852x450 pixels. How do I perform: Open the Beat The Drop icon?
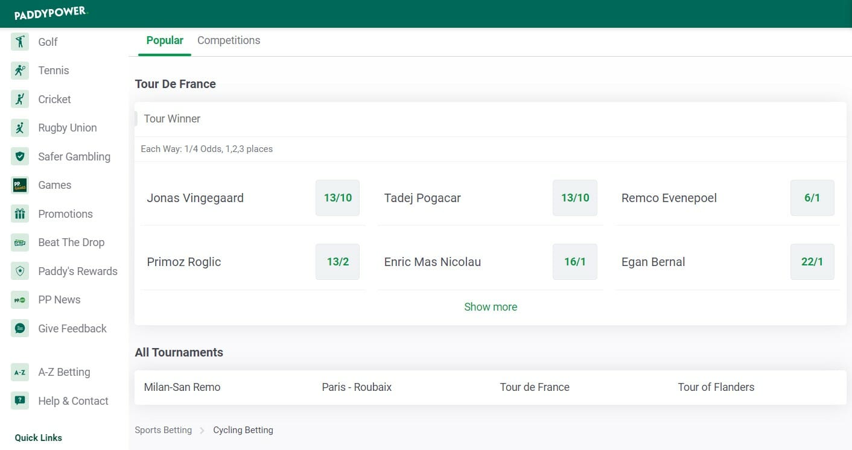click(20, 242)
